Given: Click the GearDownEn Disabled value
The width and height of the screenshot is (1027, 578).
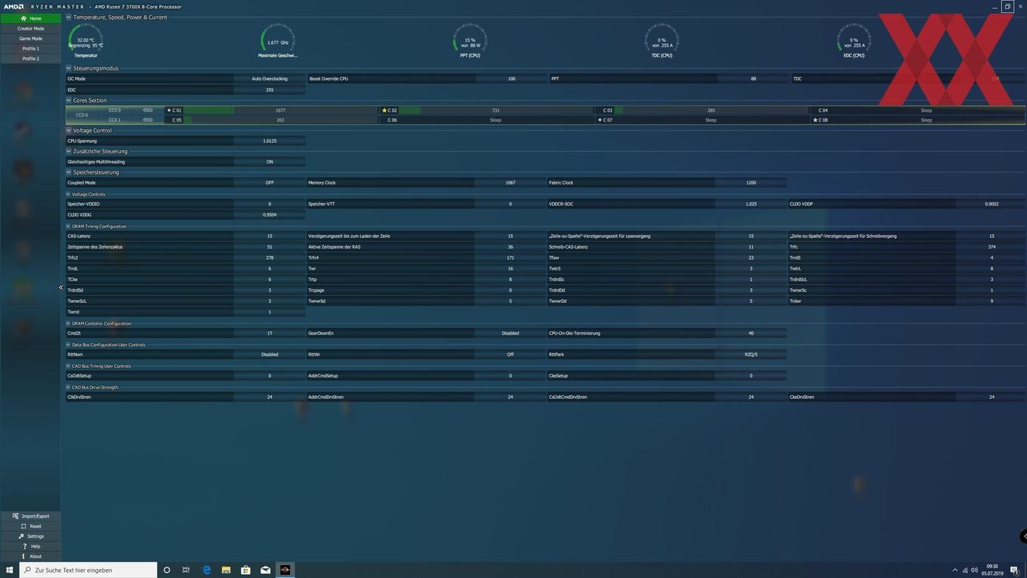Looking at the screenshot, I should click(x=510, y=333).
